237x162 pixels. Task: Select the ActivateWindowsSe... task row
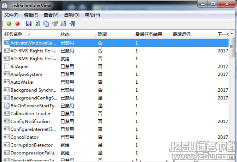pos(116,43)
